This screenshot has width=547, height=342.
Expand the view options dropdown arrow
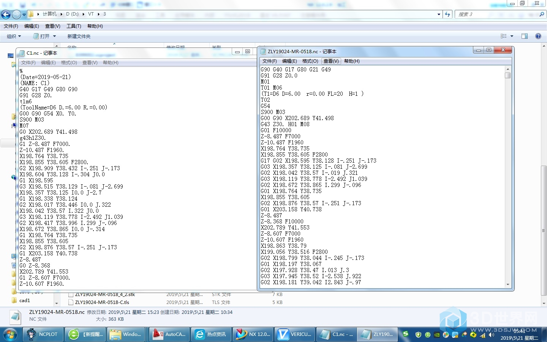(512, 36)
